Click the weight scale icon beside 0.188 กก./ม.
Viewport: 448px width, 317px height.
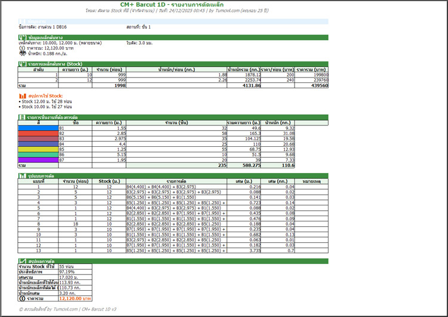(x=22, y=53)
